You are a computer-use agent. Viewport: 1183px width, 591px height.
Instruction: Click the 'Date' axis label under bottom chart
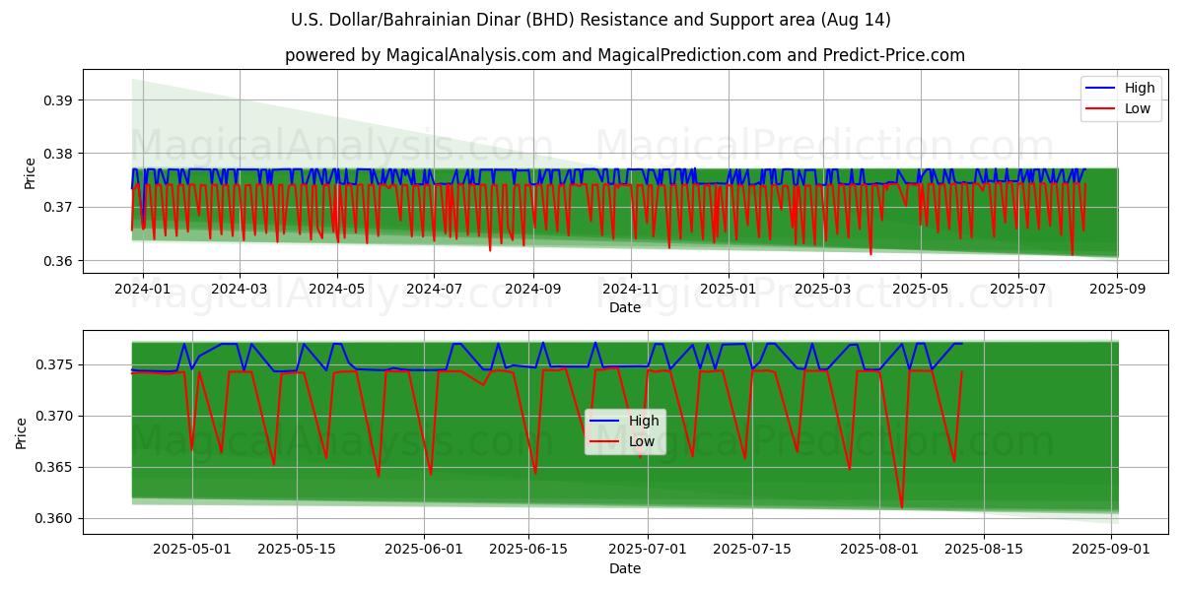pos(625,568)
